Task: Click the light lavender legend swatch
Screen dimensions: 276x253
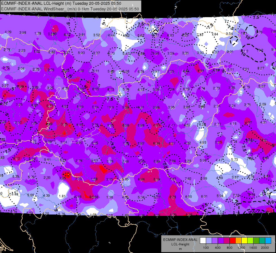Action: 209,241
